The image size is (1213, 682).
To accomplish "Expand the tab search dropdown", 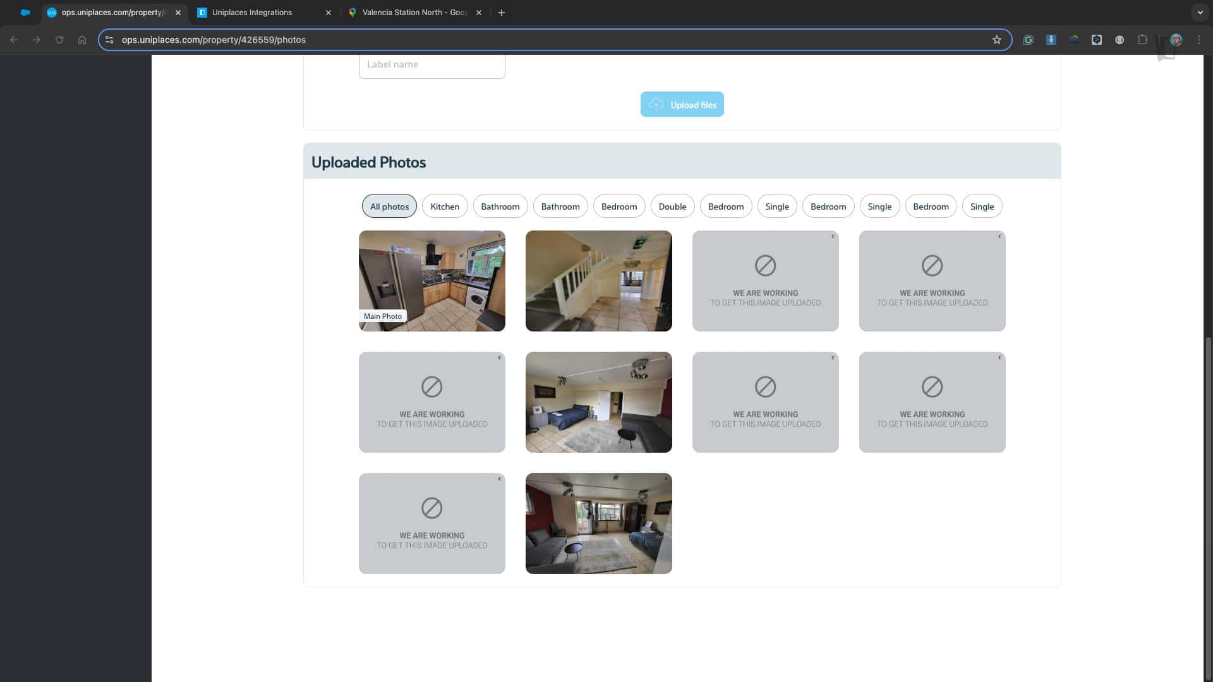I will [x=1200, y=13].
